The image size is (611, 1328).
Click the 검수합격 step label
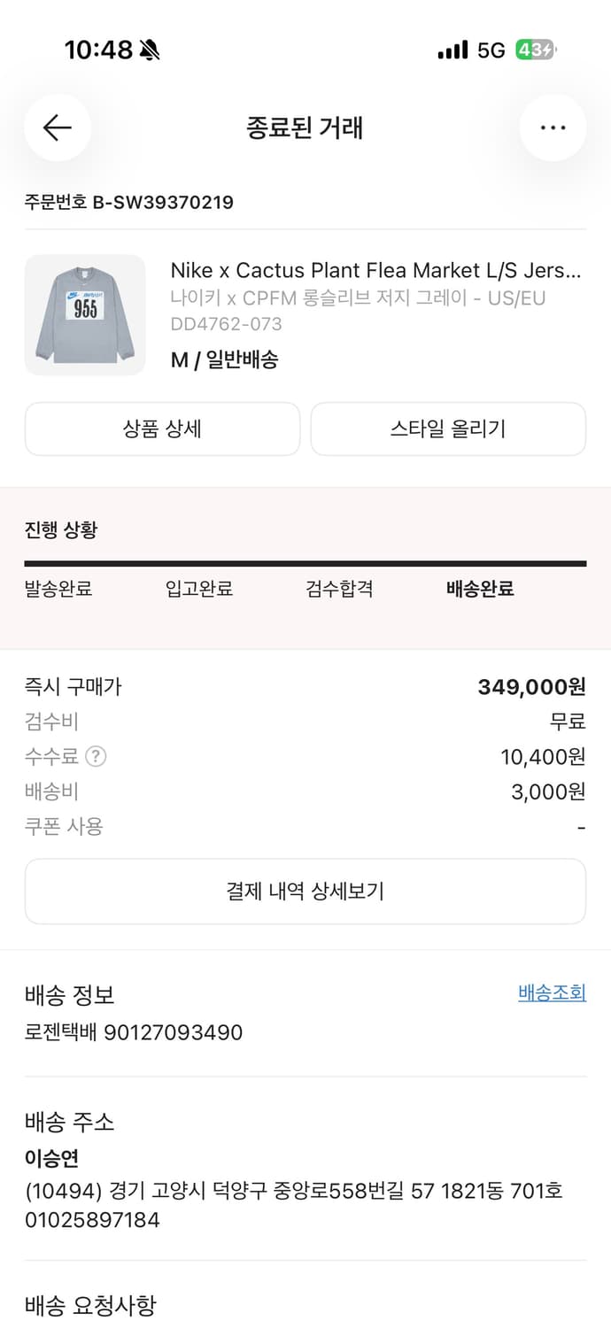pos(337,589)
